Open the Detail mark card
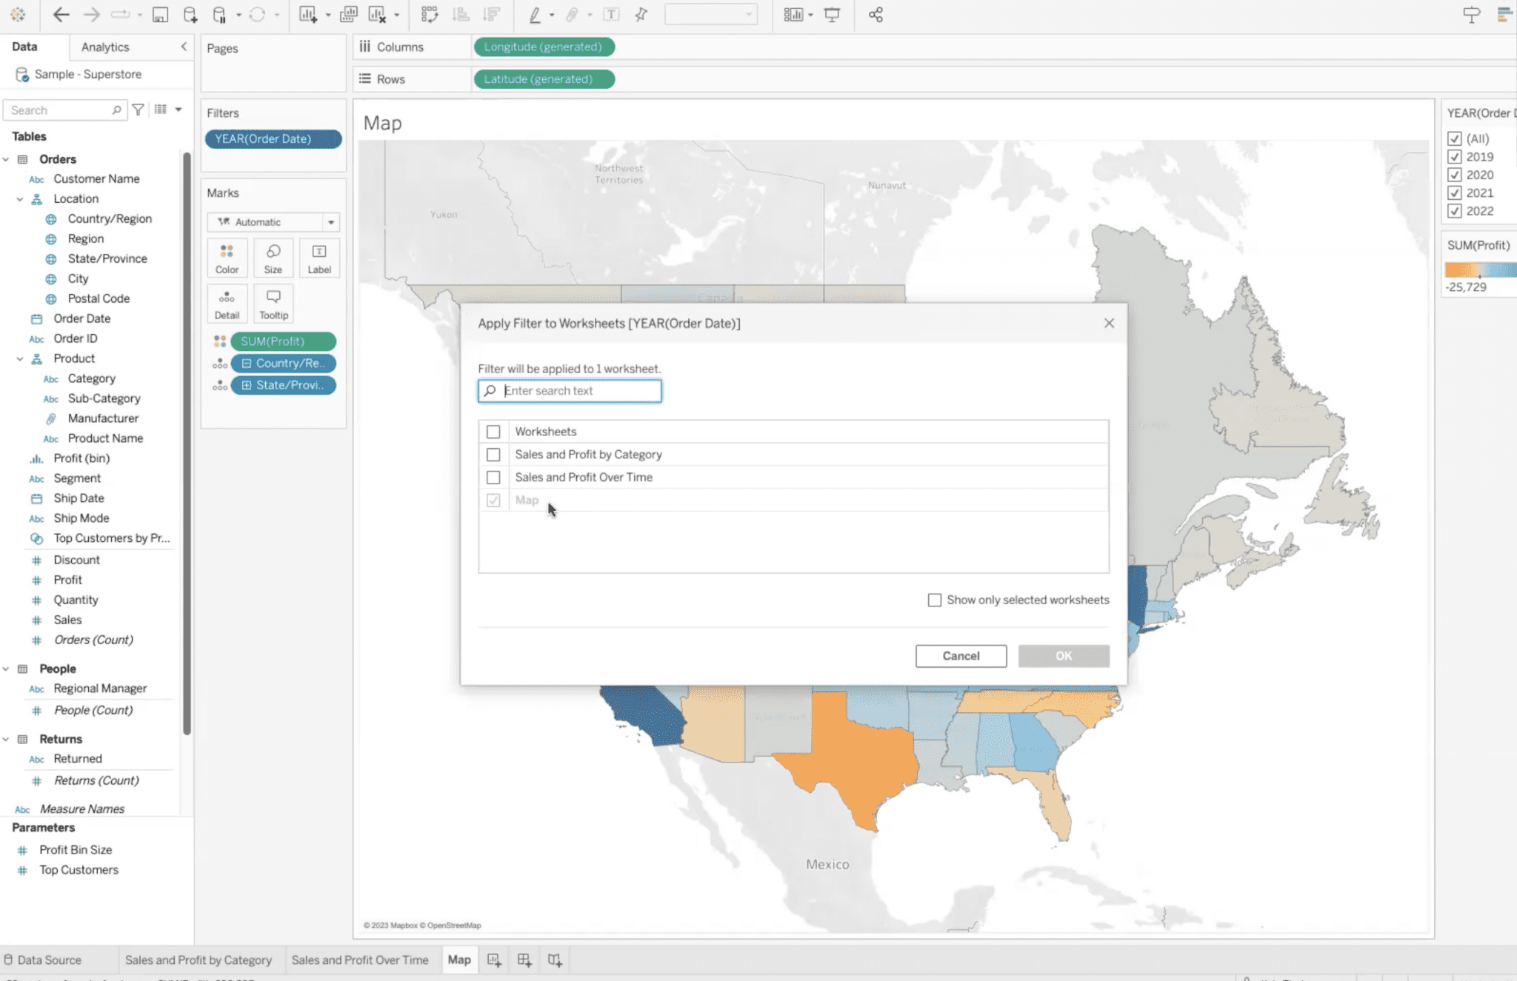 click(x=227, y=304)
